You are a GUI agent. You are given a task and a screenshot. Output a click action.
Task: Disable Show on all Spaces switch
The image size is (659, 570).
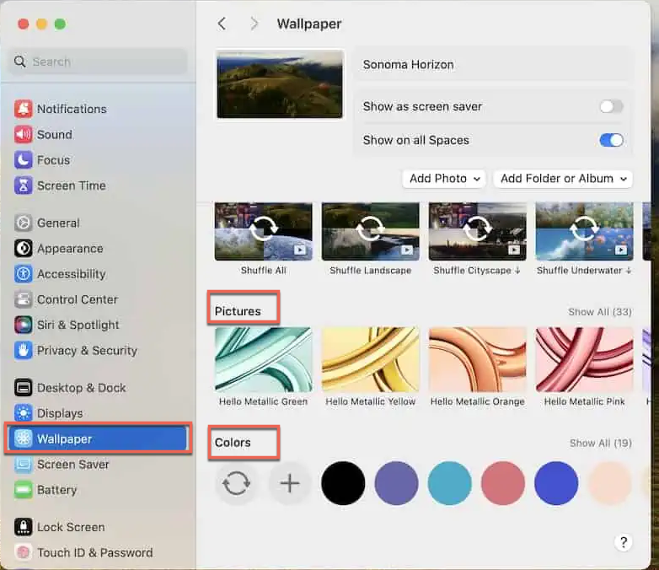(611, 140)
